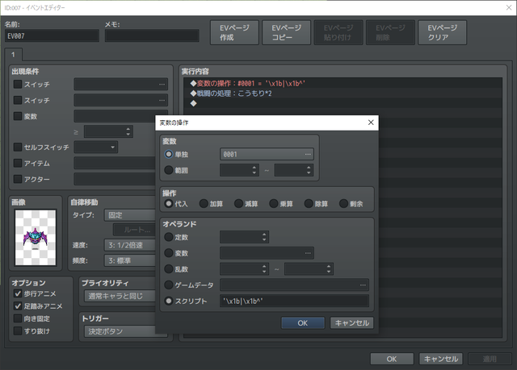Select the スクリプト operand radio
Screen dimensions: 517x370
coord(169,301)
